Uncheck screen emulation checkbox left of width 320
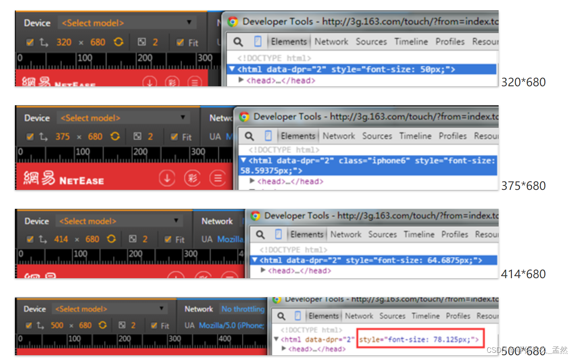Image resolution: width=574 pixels, height=358 pixels. tap(30, 42)
